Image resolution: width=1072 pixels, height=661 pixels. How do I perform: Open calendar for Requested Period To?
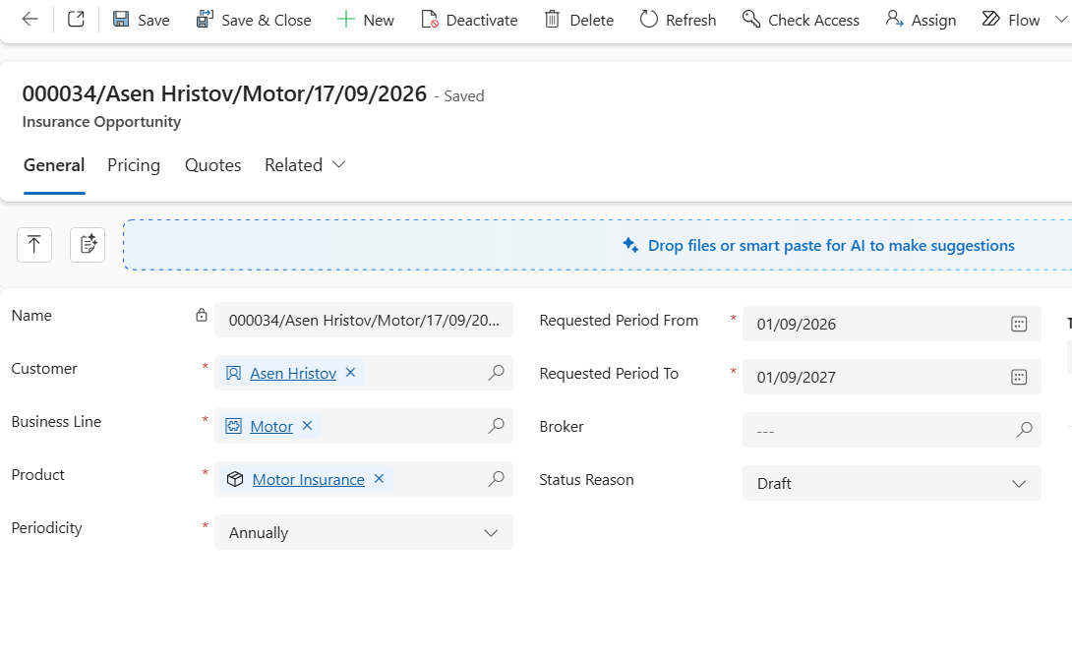click(x=1019, y=378)
